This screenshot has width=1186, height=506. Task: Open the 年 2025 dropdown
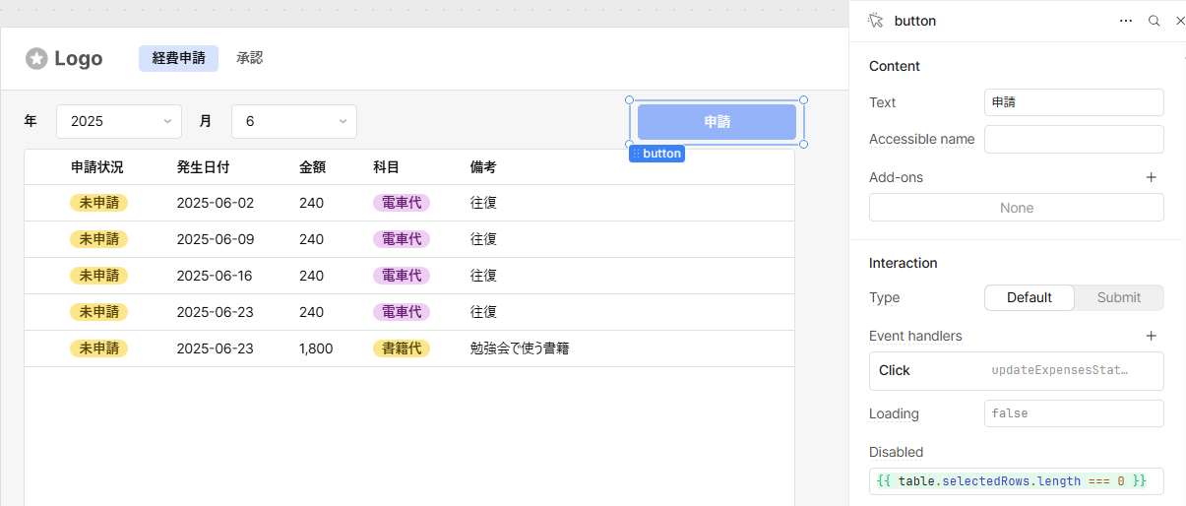(119, 121)
